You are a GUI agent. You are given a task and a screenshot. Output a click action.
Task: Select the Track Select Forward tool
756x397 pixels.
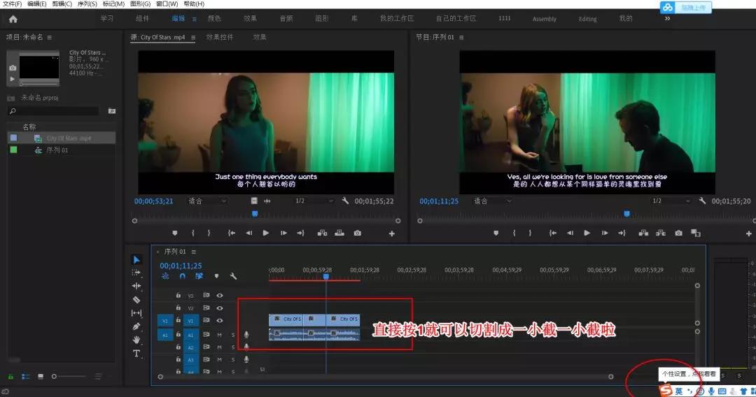136,273
